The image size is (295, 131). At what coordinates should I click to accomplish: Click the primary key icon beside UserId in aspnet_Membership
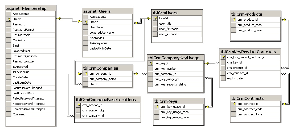click(9, 19)
